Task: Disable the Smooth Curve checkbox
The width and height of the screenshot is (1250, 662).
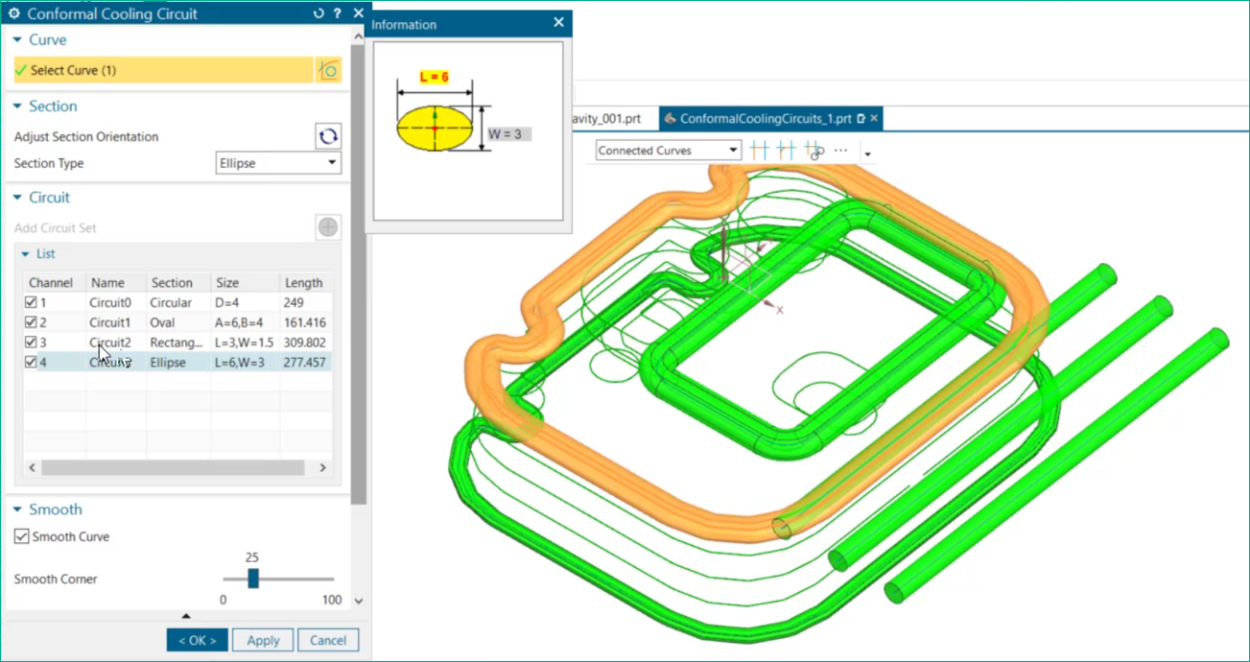Action: click(x=21, y=536)
